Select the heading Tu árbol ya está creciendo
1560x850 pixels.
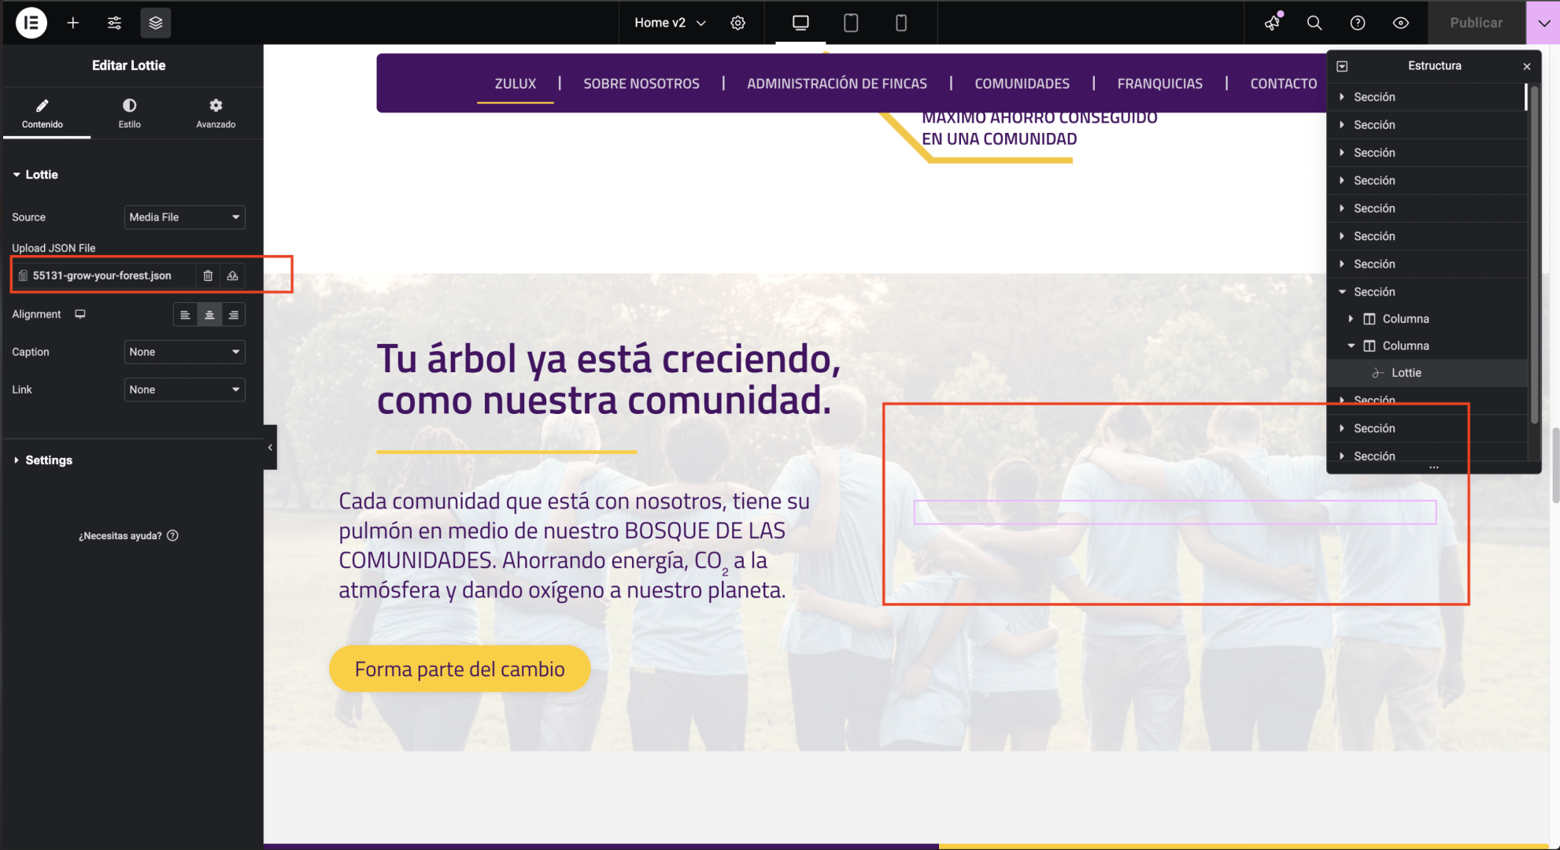(x=608, y=379)
